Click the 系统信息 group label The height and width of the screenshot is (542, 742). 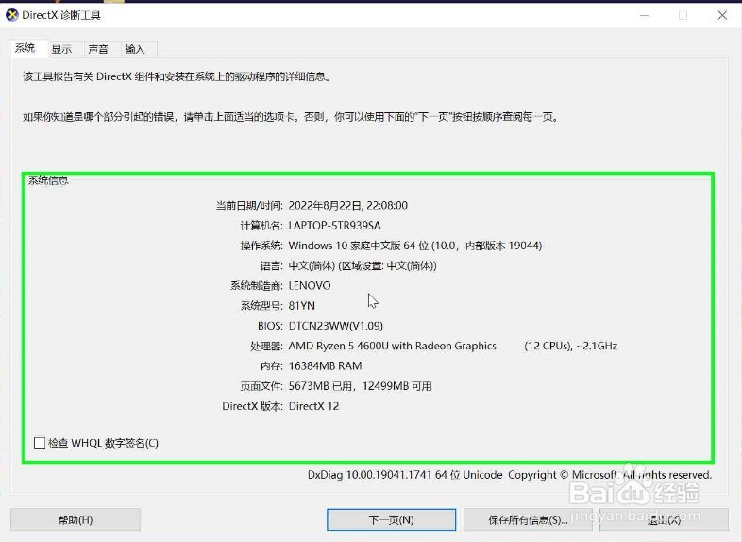click(48, 180)
